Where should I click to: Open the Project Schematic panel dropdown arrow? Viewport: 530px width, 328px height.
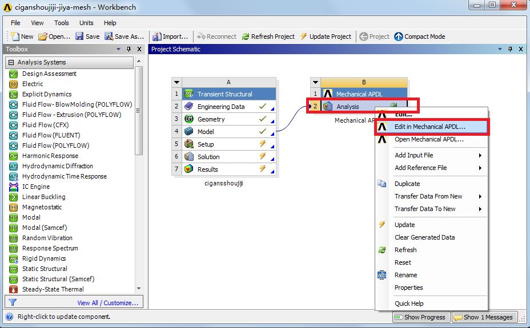pyautogui.click(x=500, y=49)
